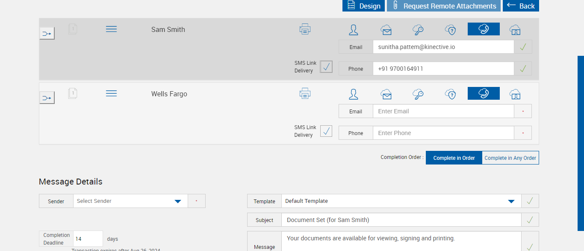Screen dimensions: 584x251
Task: Click the cloud phone icon for Wells Fargo
Action: point(484,93)
